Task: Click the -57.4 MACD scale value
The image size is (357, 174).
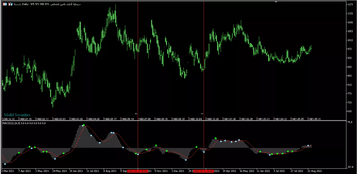Action: click(350, 167)
